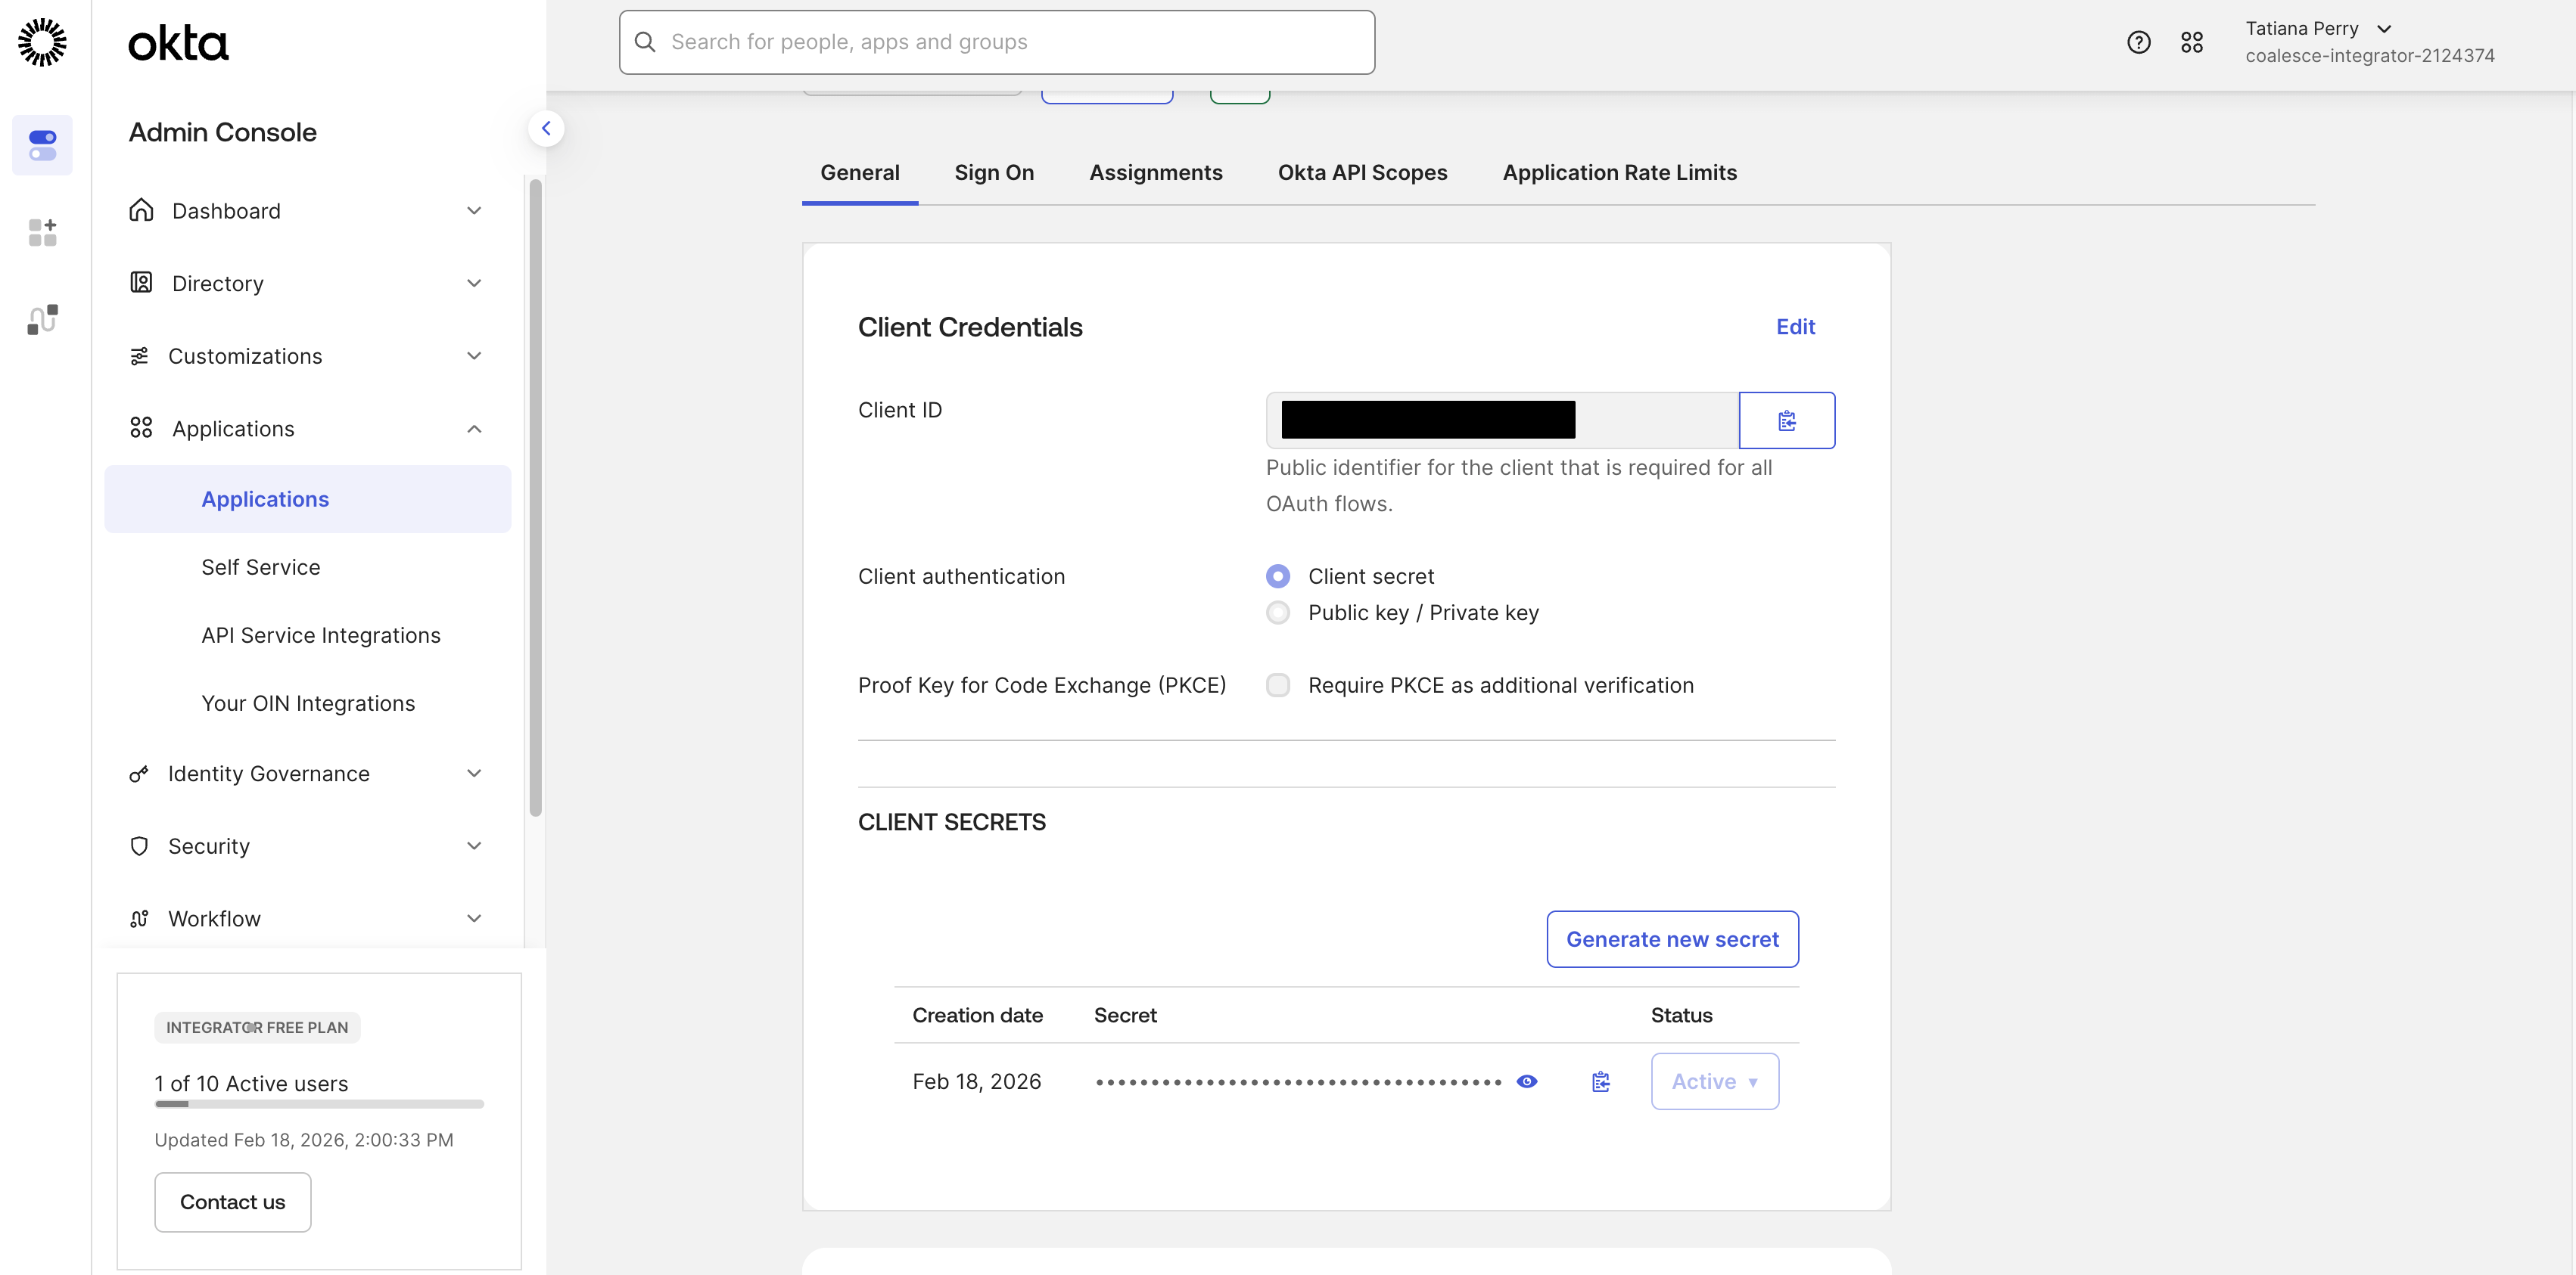Expand the Security menu section

click(x=305, y=846)
